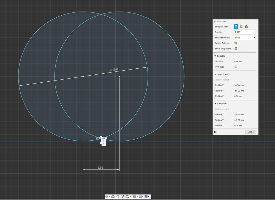Click the MEASURE dialog title
Image resolution: width=275 pixels, height=200 pixels.
(222, 21)
